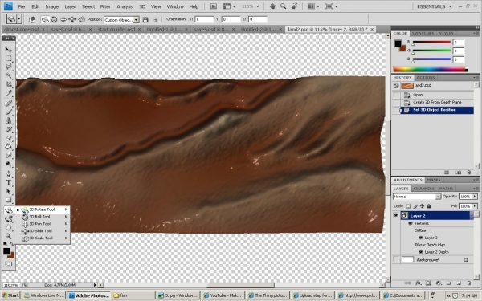Image resolution: width=482 pixels, height=301 pixels.
Task: Toggle lock position icon
Action: 422,206
